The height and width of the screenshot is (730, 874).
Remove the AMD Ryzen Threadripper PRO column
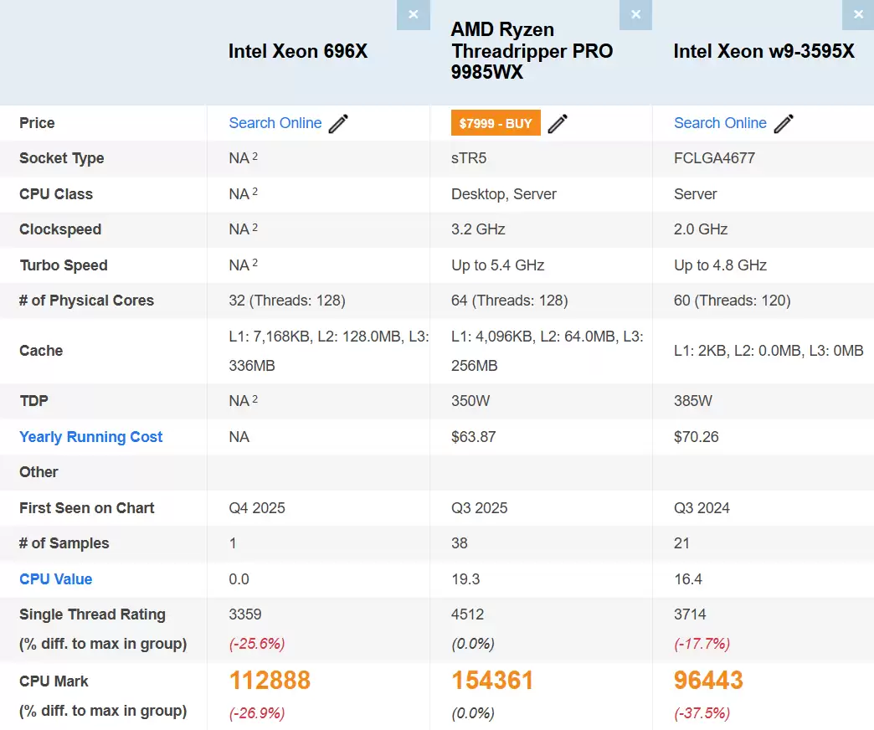[635, 14]
